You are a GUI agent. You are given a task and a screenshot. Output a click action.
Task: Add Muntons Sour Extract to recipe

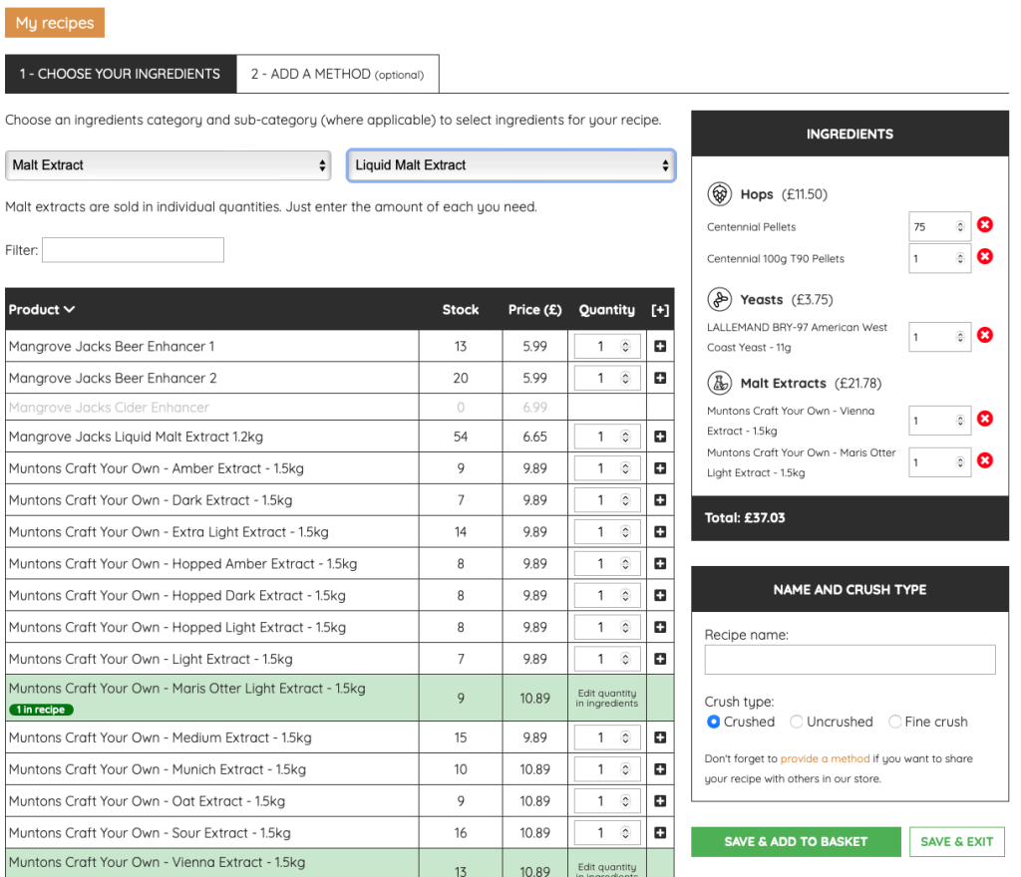(660, 833)
